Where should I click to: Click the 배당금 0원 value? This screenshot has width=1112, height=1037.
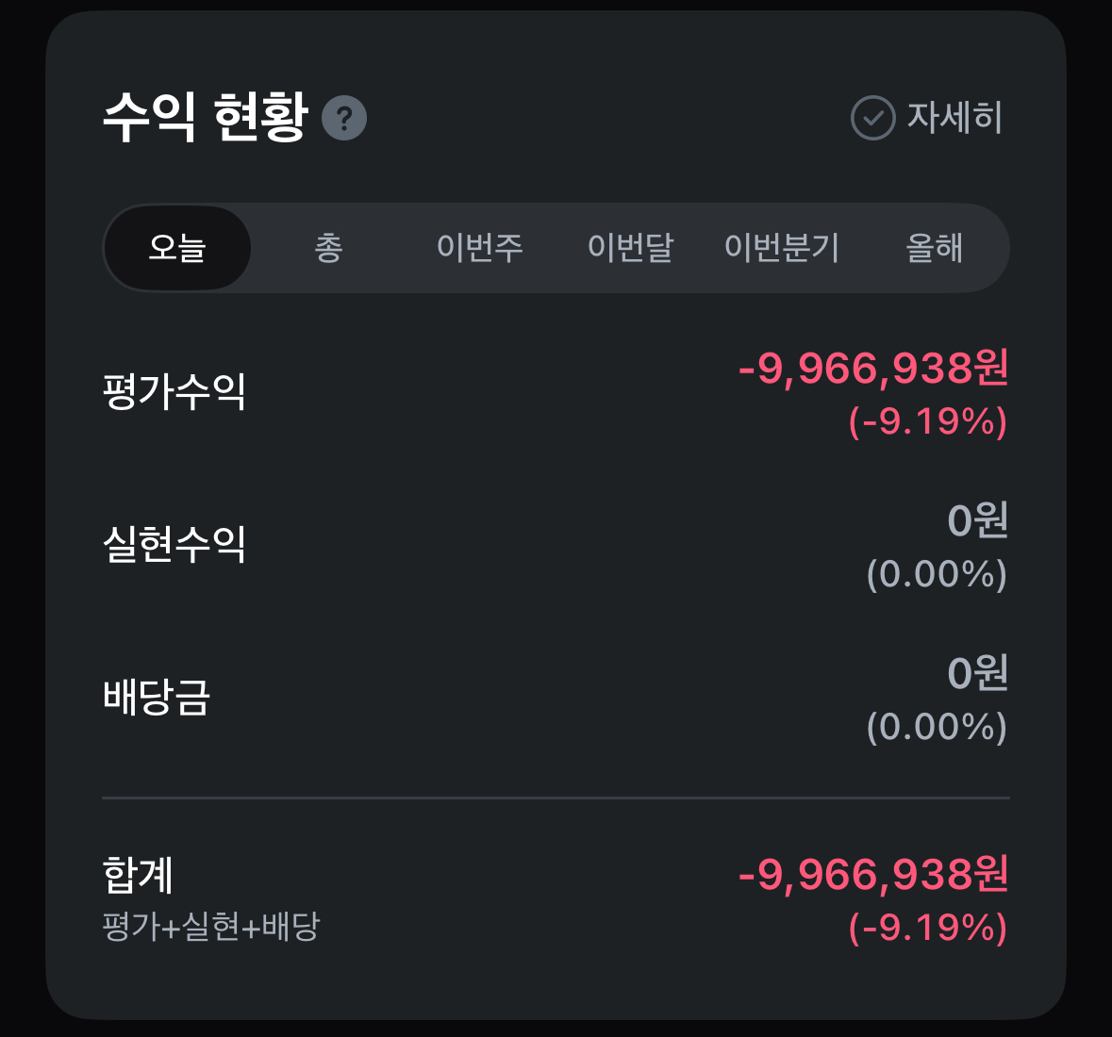point(977,673)
